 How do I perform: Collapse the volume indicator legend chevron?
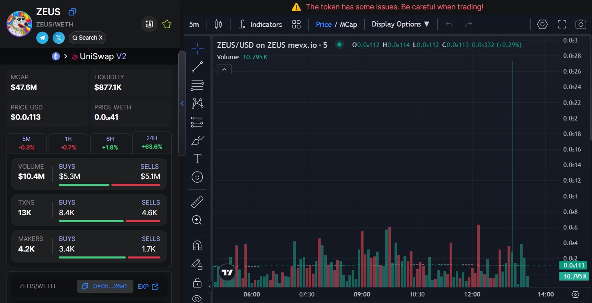tap(224, 69)
